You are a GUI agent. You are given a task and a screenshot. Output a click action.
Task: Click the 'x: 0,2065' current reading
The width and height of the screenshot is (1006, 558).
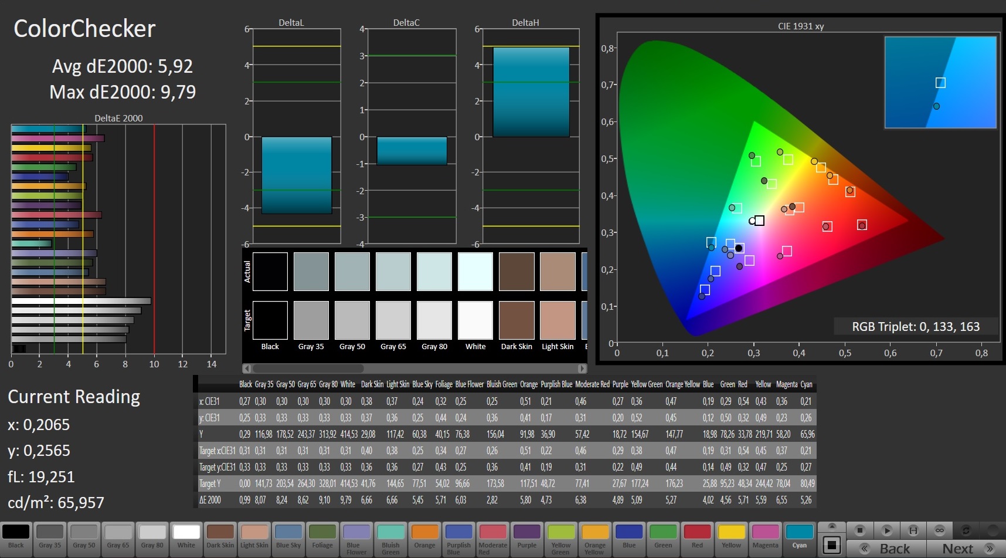tap(39, 425)
